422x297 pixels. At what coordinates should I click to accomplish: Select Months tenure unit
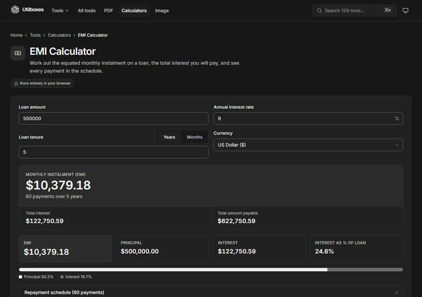[x=195, y=137]
